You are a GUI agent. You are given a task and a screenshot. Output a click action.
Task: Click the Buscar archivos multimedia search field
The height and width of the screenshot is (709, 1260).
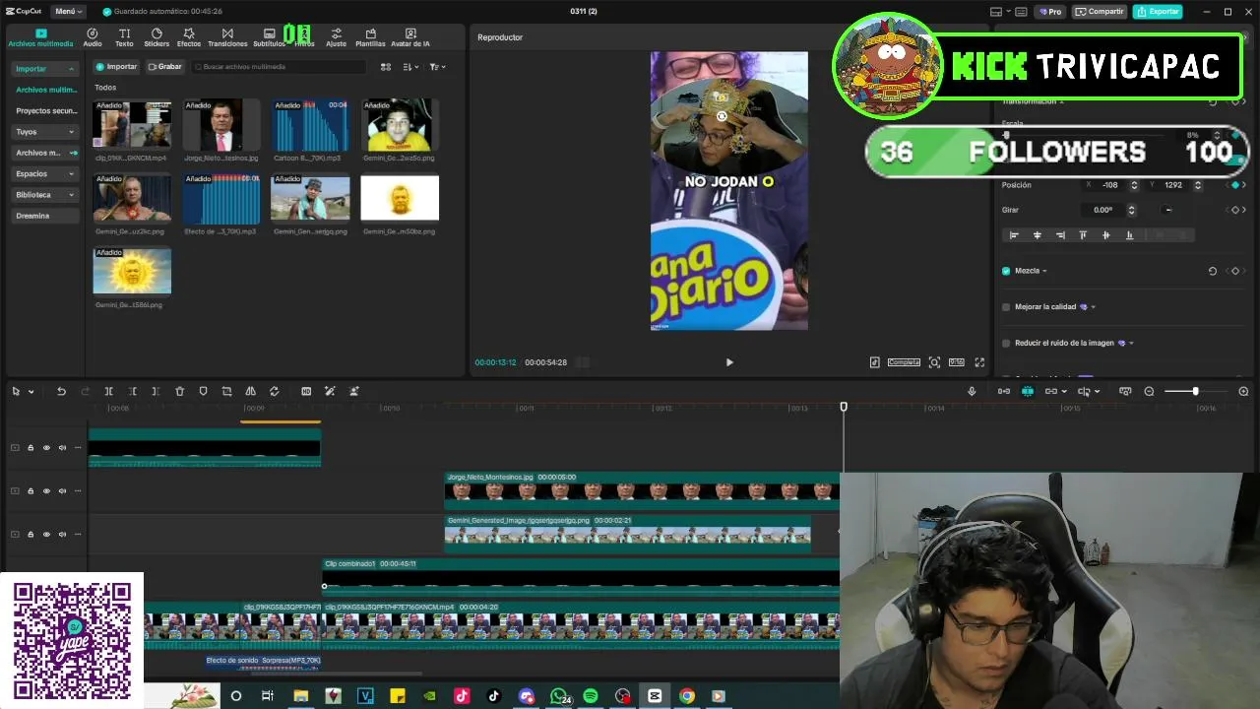(x=279, y=67)
